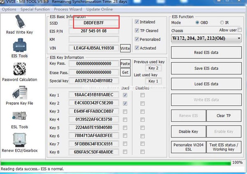Click the Write button beside VIN
The height and width of the screenshot is (174, 247).
[x=125, y=48]
